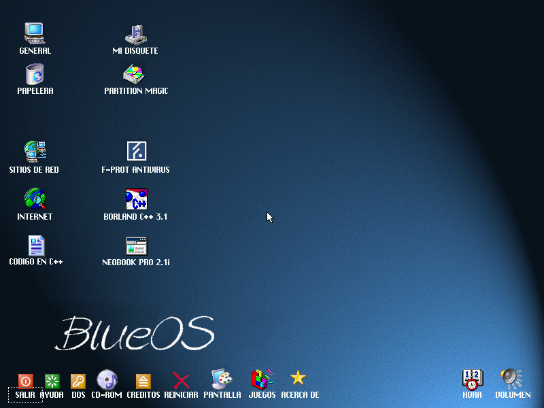544x408 pixels.
Task: Open the VOLUMEN speaker icon
Action: [x=511, y=379]
